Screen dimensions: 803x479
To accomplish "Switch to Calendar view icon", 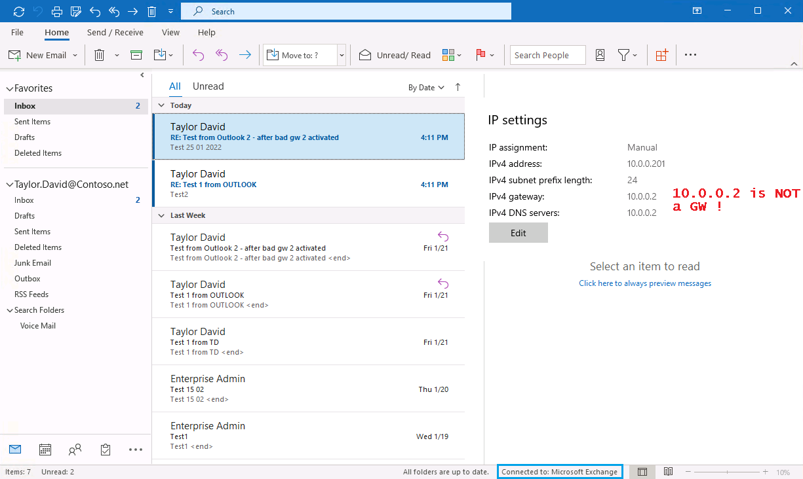I will tap(45, 450).
